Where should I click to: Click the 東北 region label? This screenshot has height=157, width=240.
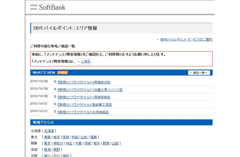click(x=34, y=137)
